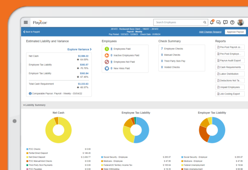Open the Total Cash Requirement amount $3,333.63
Screen dimensions: 248x170
point(83,84)
